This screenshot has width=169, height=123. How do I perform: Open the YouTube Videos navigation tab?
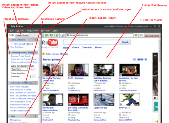point(75,48)
